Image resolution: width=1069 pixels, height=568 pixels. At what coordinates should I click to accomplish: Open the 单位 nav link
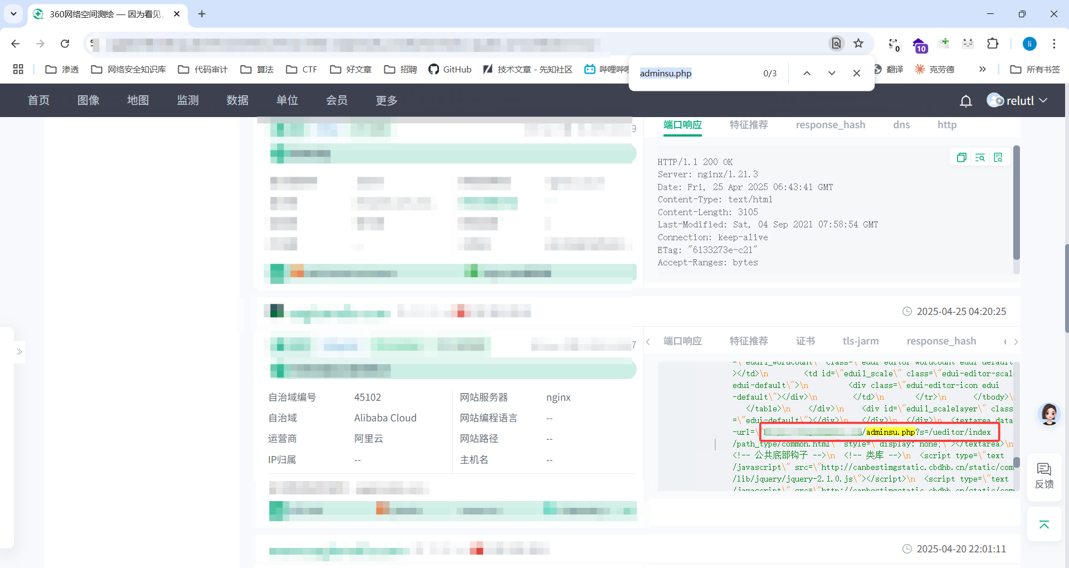coord(287,100)
